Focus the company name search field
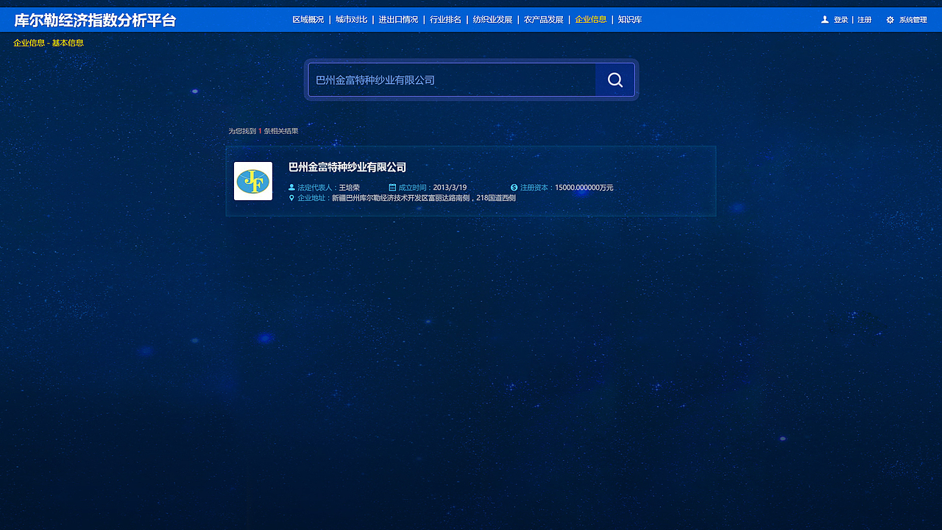Screen dimensions: 942x530 tap(452, 79)
